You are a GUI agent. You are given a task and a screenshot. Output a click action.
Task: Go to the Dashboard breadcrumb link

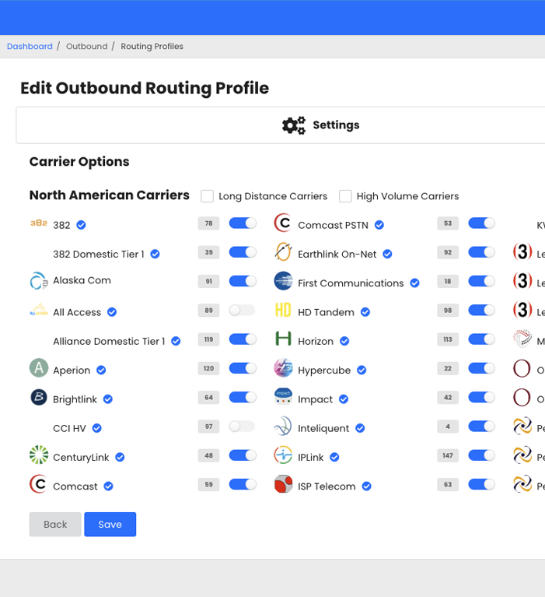(30, 46)
